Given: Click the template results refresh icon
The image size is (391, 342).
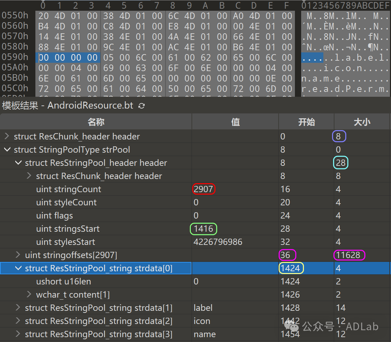Looking at the screenshot, I should tap(142, 106).
